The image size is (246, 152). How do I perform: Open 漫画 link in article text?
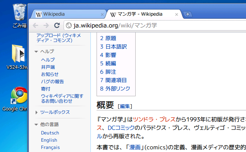click(x=135, y=147)
